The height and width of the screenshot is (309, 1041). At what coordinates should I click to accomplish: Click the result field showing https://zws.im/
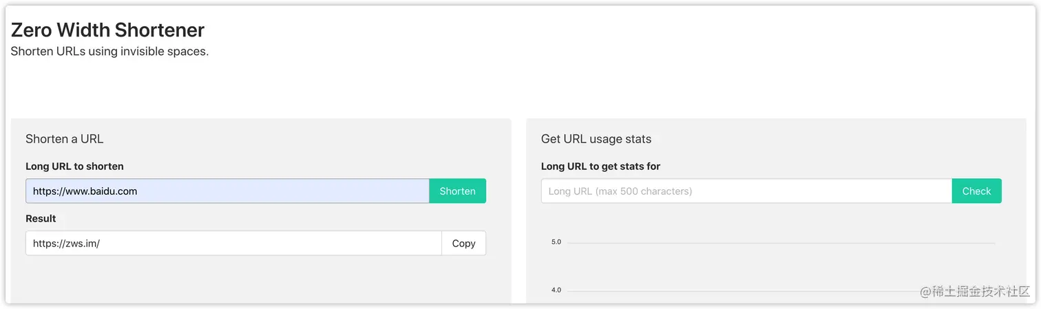click(233, 243)
